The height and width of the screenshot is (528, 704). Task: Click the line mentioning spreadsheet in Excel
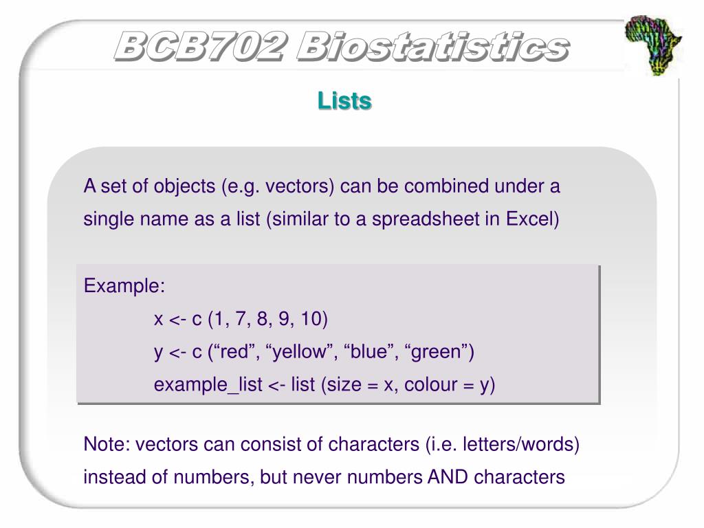click(x=321, y=219)
